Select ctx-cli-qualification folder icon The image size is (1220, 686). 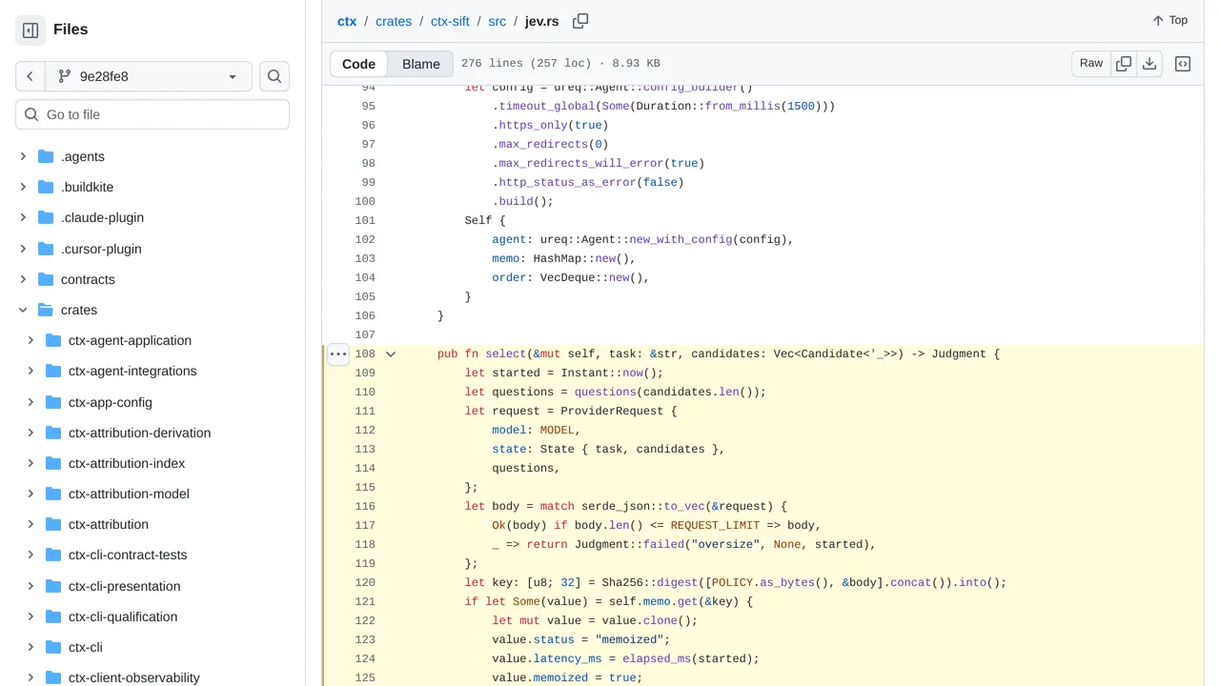pos(53,616)
